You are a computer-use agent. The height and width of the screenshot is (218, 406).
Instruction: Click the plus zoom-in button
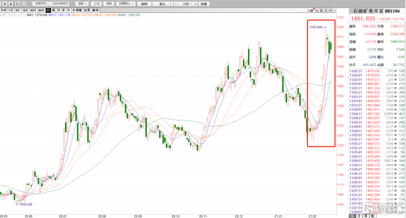coord(195,4)
